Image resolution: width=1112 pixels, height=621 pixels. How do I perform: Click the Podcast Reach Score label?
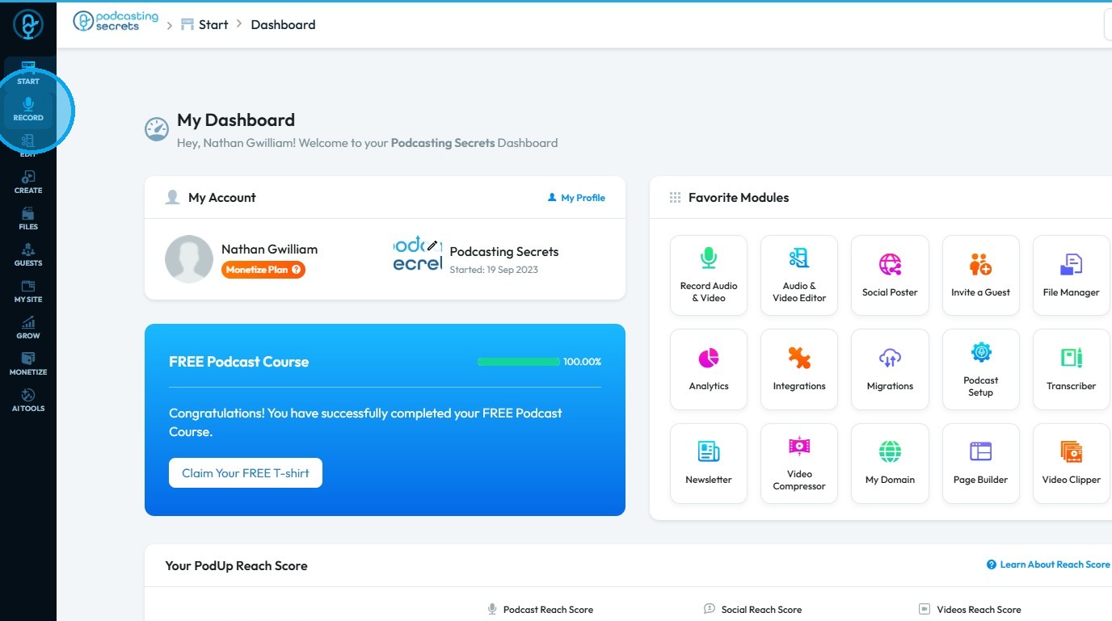pyautogui.click(x=548, y=610)
